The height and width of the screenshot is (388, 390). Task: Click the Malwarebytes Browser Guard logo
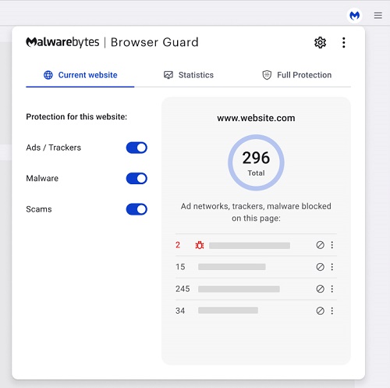pyautogui.click(x=112, y=42)
